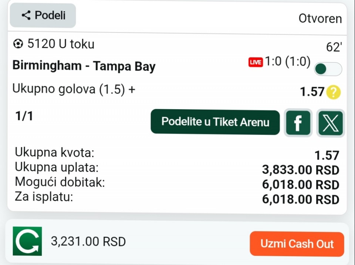Viewport: 355px width, 265px height.
Task: Click the green cash out refresh icon
Action: coord(27,241)
